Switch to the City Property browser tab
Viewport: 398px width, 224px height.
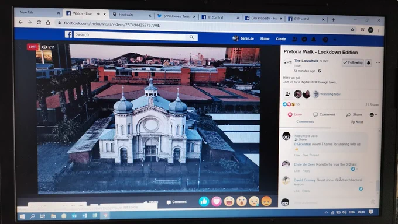click(x=264, y=18)
